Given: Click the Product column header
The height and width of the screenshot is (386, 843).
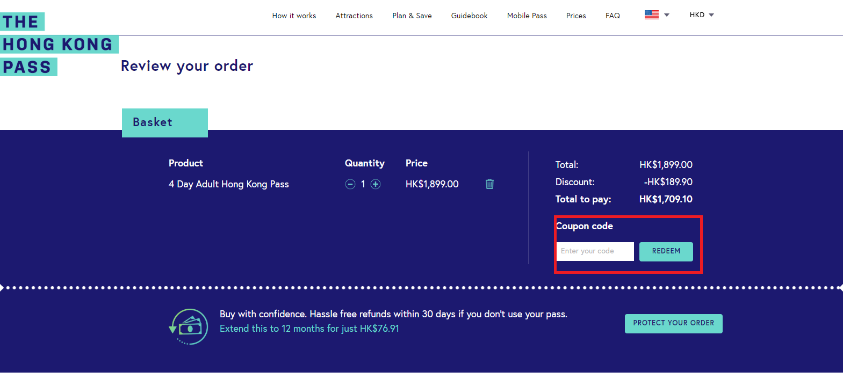Looking at the screenshot, I should (186, 163).
